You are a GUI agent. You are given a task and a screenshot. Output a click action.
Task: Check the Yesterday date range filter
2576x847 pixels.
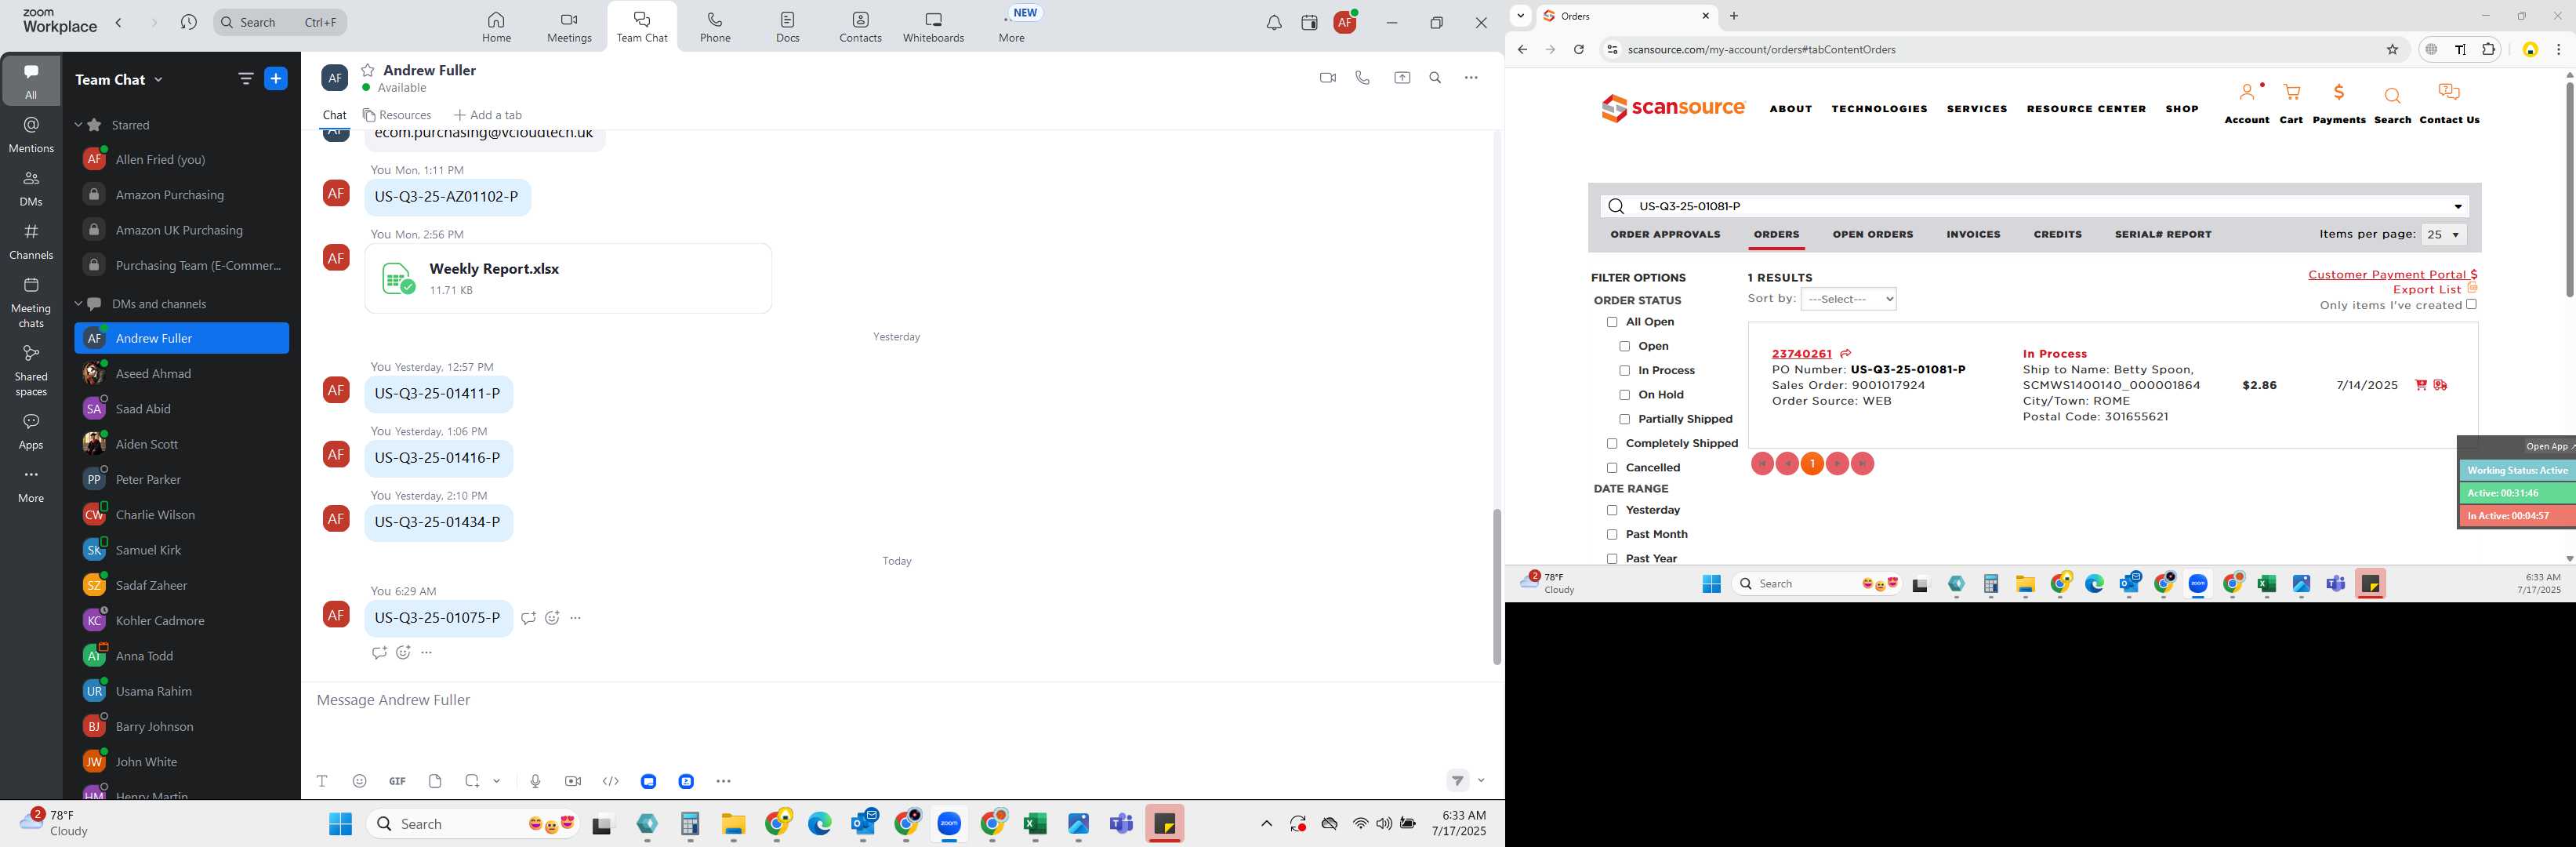(x=1612, y=511)
